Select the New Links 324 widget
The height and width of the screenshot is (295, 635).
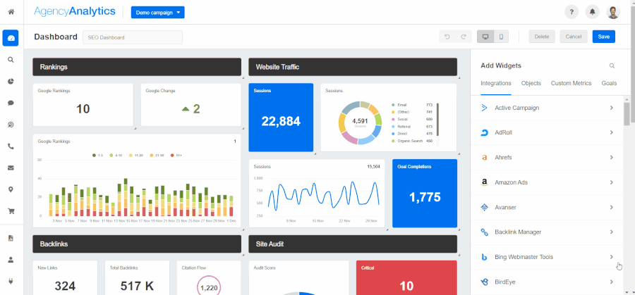[x=65, y=277]
